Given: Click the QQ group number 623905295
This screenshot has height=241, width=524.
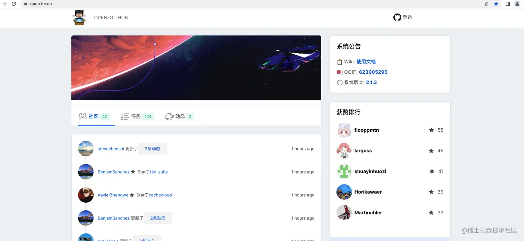Looking at the screenshot, I should pos(373,72).
